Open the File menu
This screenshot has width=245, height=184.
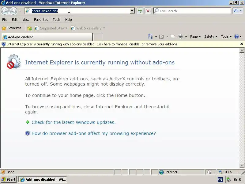click(x=5, y=20)
